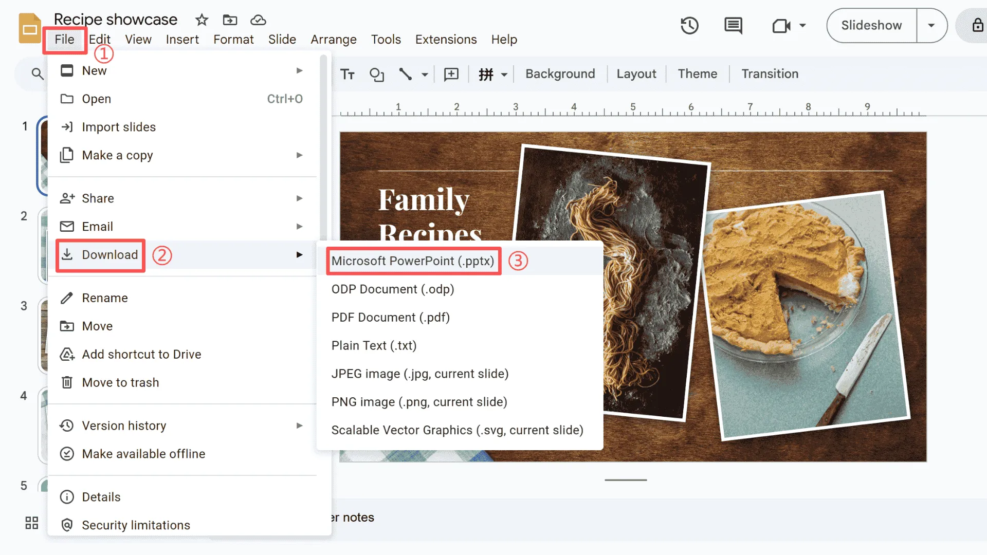Open the Edit menu
Screen dimensions: 987x555
click(x=100, y=40)
